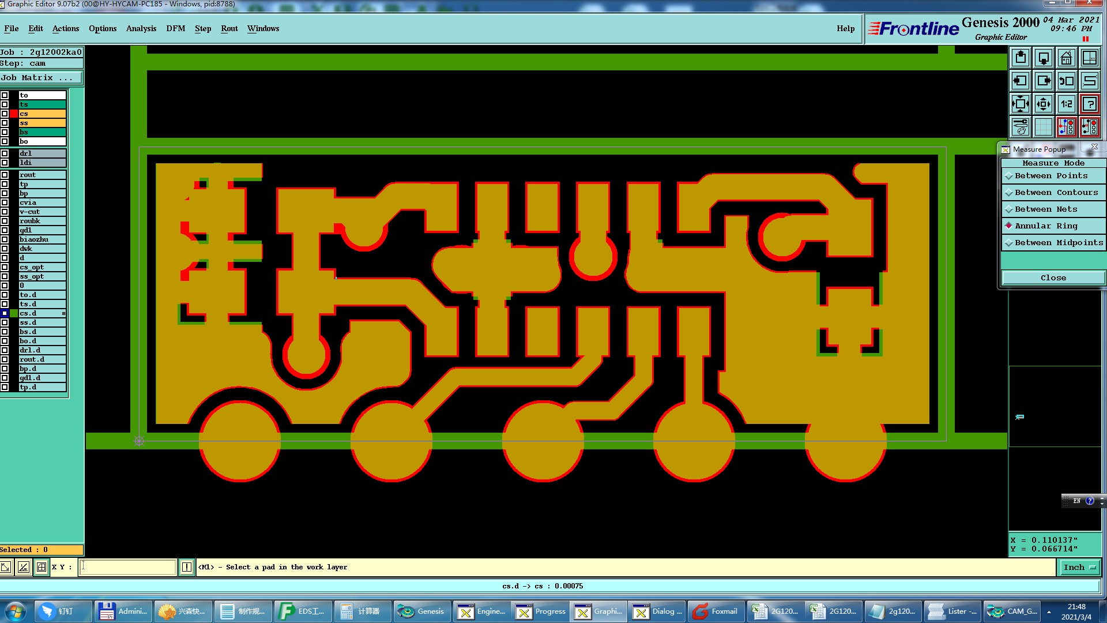The width and height of the screenshot is (1107, 623).
Task: Click the red color swatch beside cs layer
Action: point(14,114)
